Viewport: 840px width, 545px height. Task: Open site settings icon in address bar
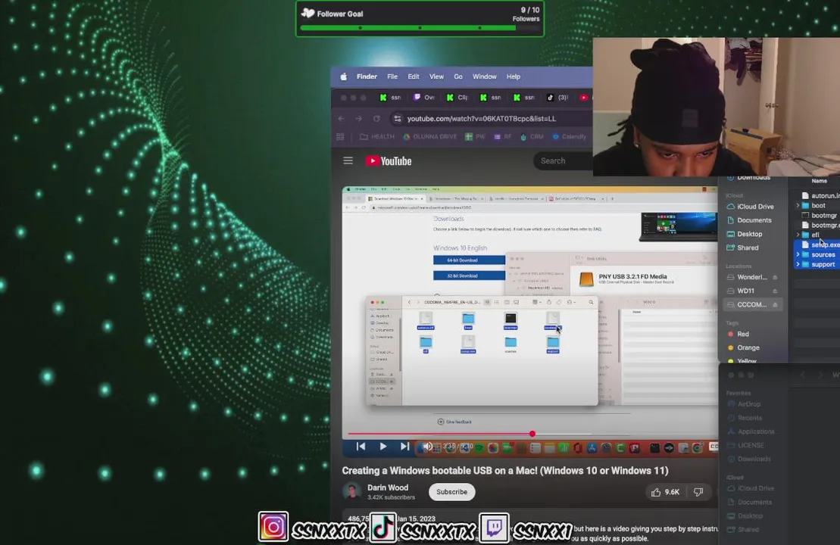[397, 118]
